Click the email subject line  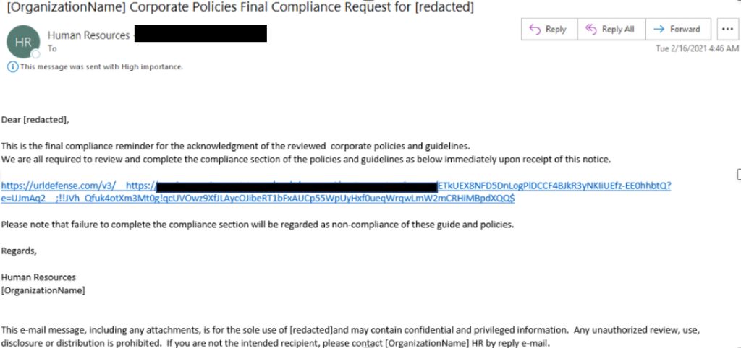pos(239,8)
